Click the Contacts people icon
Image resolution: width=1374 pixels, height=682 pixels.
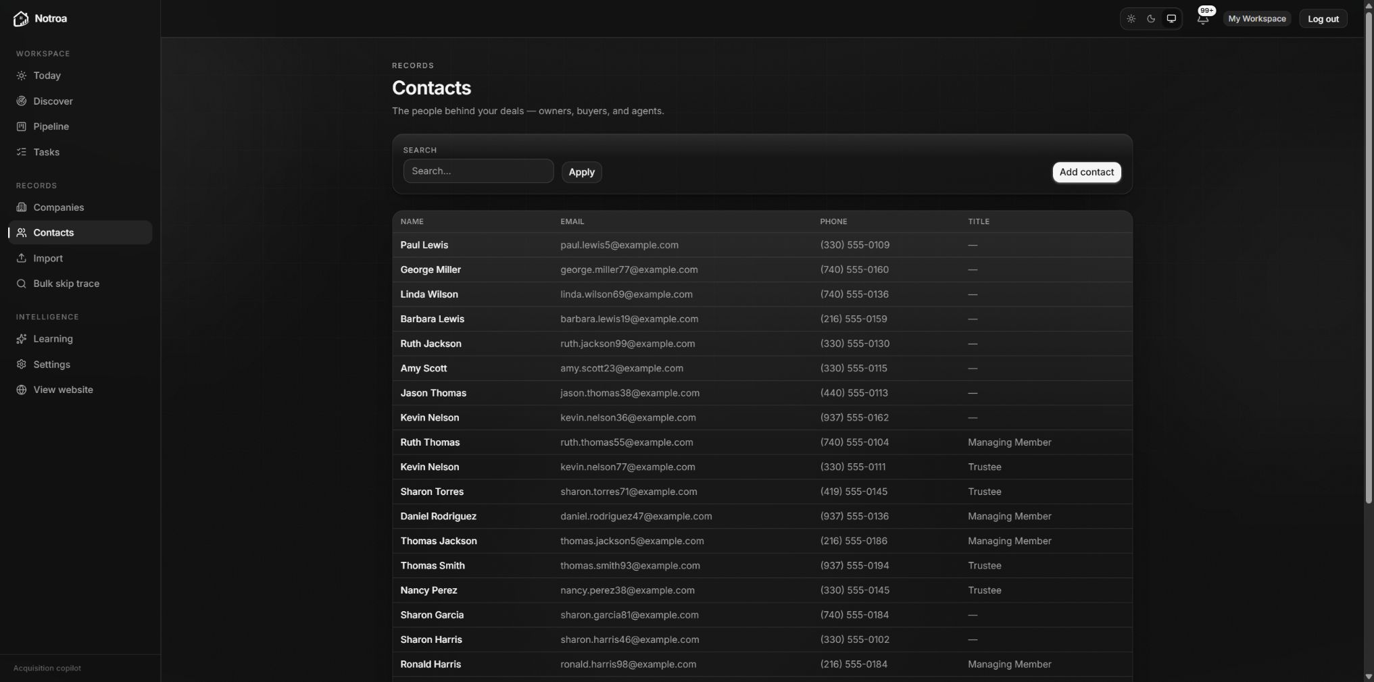point(22,232)
